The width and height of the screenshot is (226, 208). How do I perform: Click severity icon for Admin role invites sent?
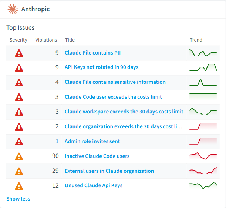tap(19, 142)
